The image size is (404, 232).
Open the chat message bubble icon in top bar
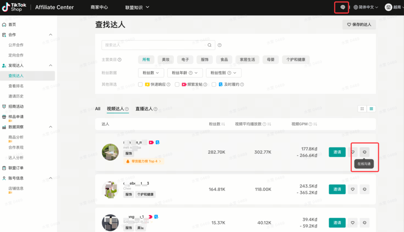[x=342, y=7]
